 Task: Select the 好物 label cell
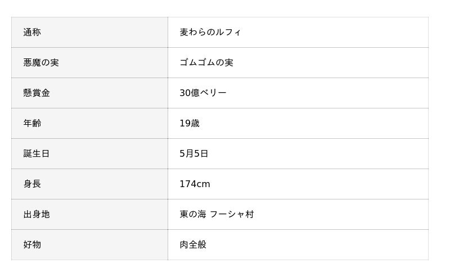32,245
